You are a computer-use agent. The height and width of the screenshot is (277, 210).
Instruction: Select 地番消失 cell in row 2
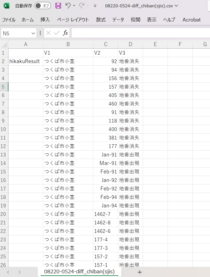(x=130, y=61)
